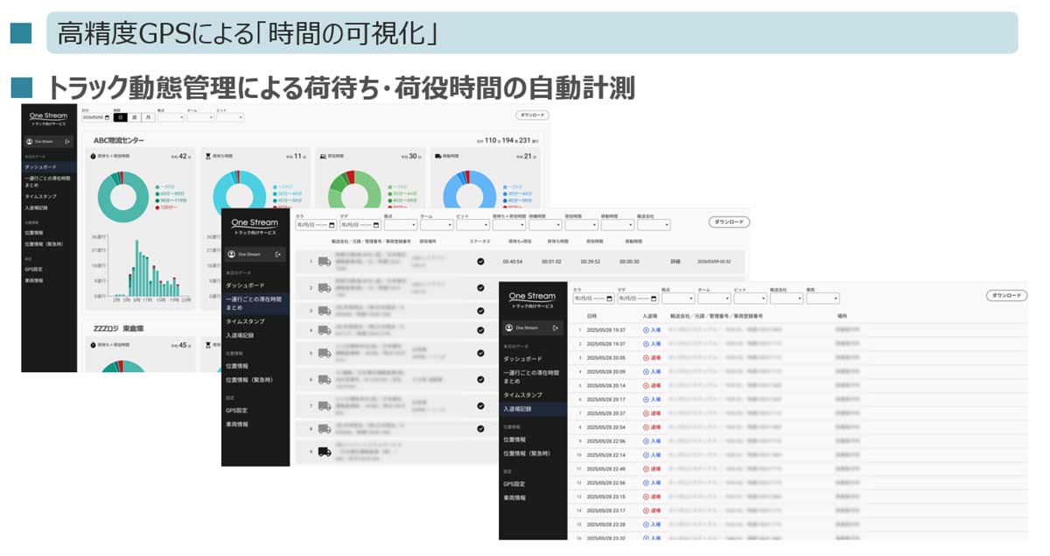Switch the dashboard period toggle to 週
The image size is (1050, 556).
135,117
